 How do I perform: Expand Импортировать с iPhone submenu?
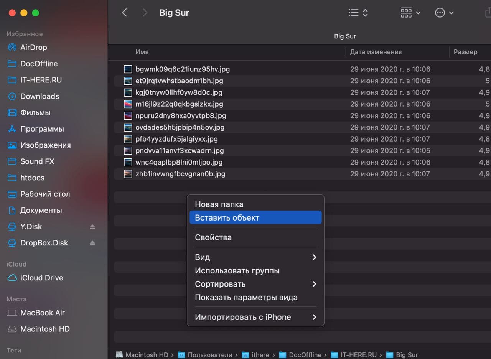(x=255, y=317)
